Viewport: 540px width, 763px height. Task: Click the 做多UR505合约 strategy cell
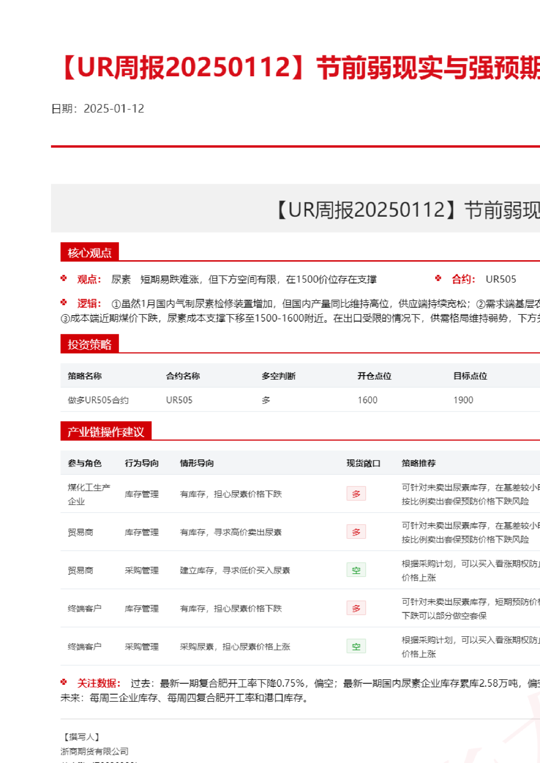click(x=98, y=400)
